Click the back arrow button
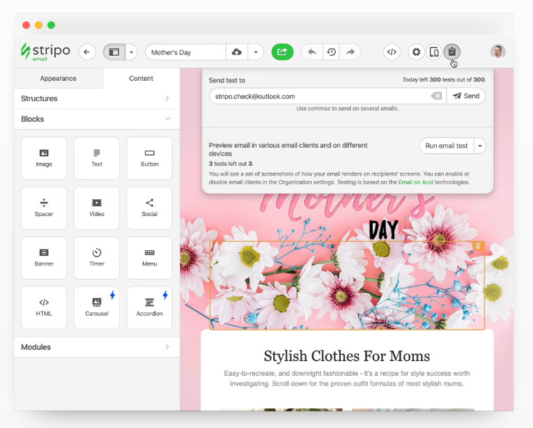 coord(87,52)
